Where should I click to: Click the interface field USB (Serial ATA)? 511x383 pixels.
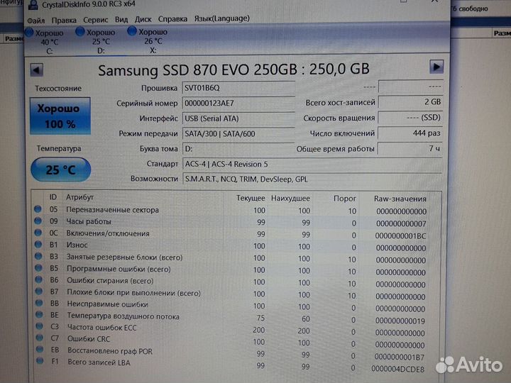(x=238, y=118)
